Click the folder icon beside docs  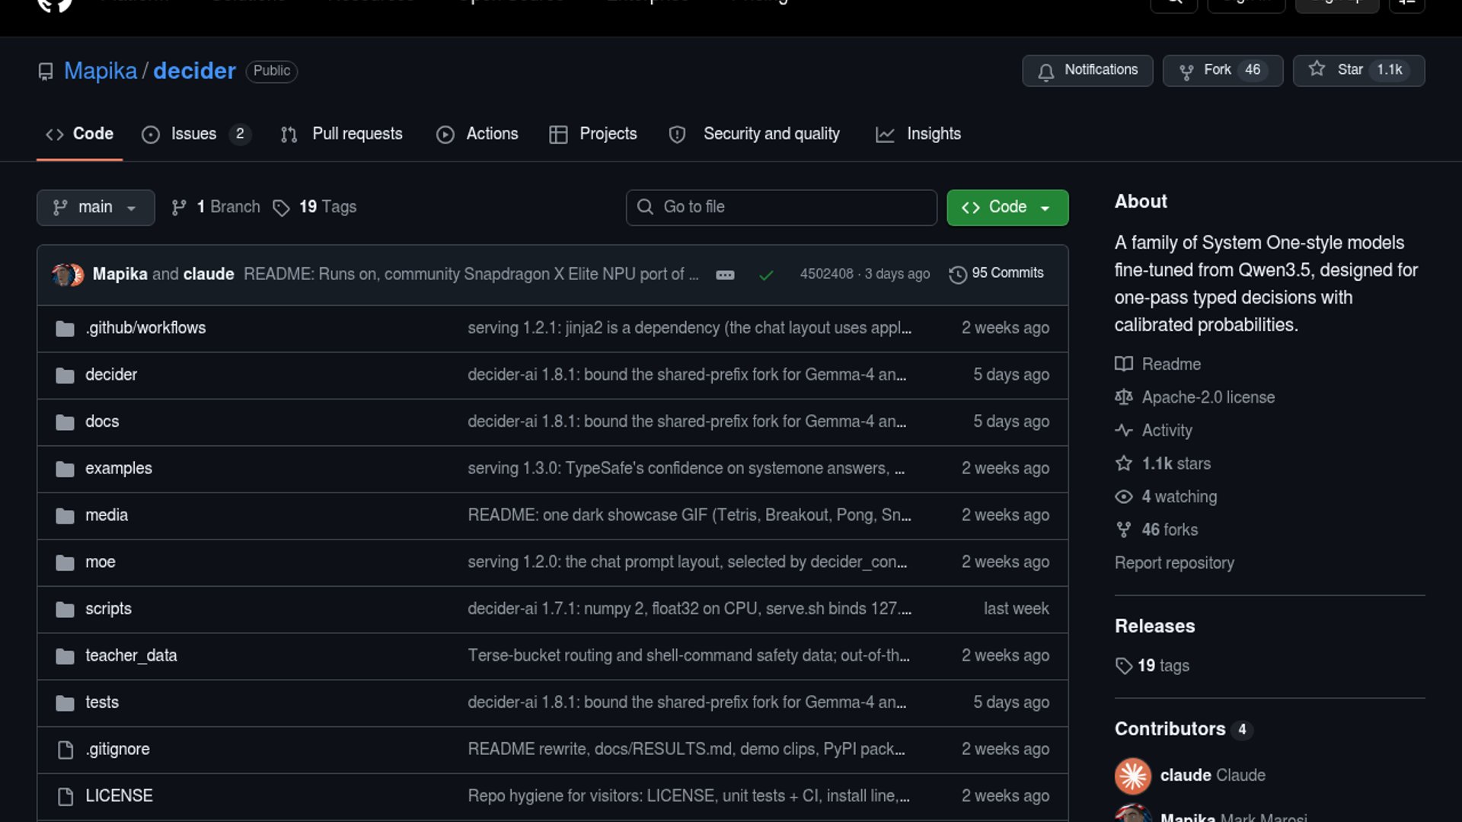coord(65,422)
